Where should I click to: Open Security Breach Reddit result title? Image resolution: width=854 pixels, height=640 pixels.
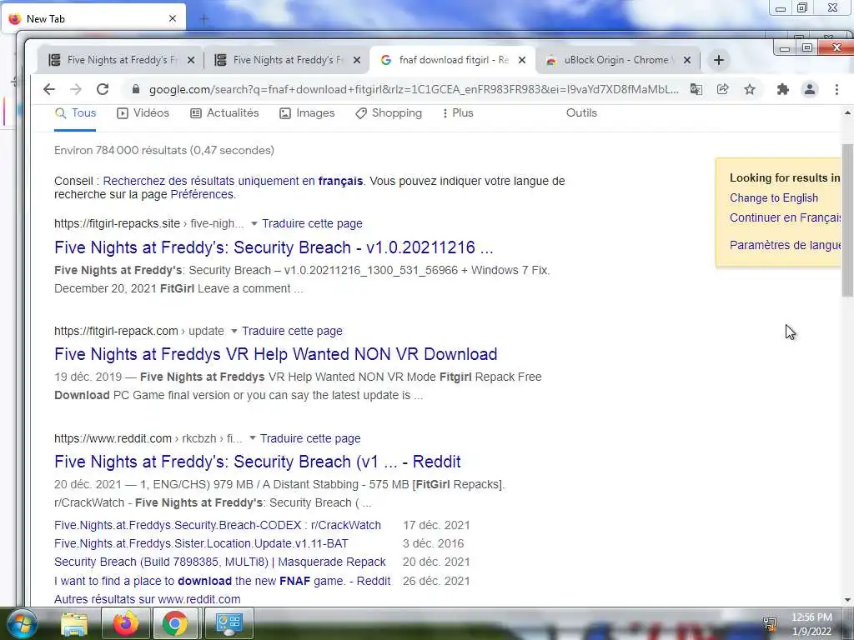tap(258, 462)
